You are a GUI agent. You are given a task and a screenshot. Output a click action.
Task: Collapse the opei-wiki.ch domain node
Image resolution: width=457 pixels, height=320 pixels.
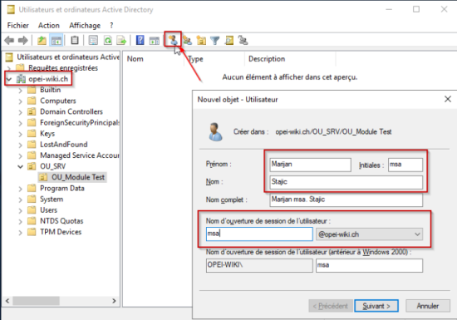click(9, 79)
